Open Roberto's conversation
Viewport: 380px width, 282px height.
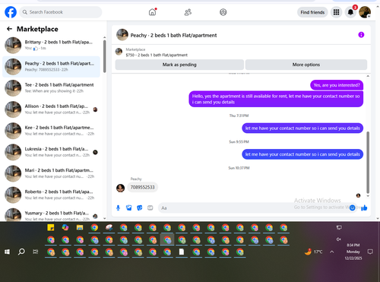pos(51,195)
